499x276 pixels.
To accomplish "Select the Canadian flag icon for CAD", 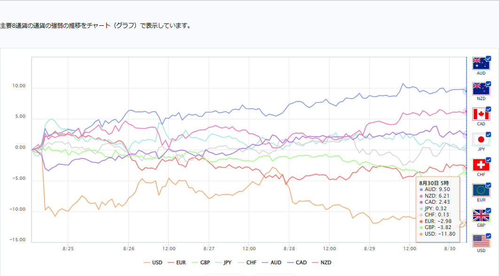I will (x=480, y=114).
